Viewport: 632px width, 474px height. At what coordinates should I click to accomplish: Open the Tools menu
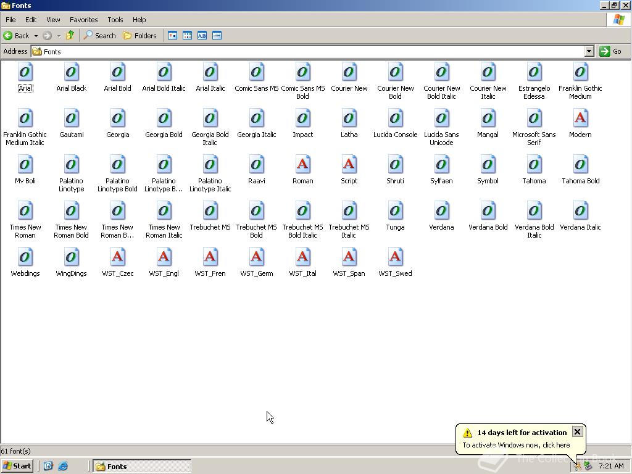[x=115, y=20]
